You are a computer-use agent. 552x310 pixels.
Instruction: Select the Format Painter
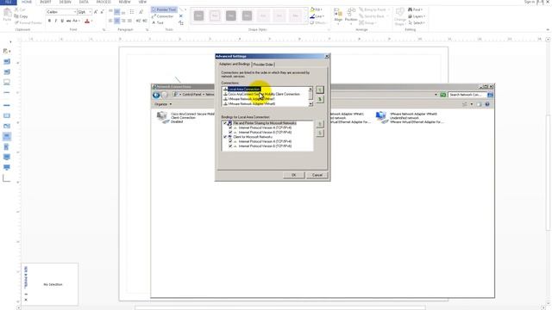click(x=28, y=23)
